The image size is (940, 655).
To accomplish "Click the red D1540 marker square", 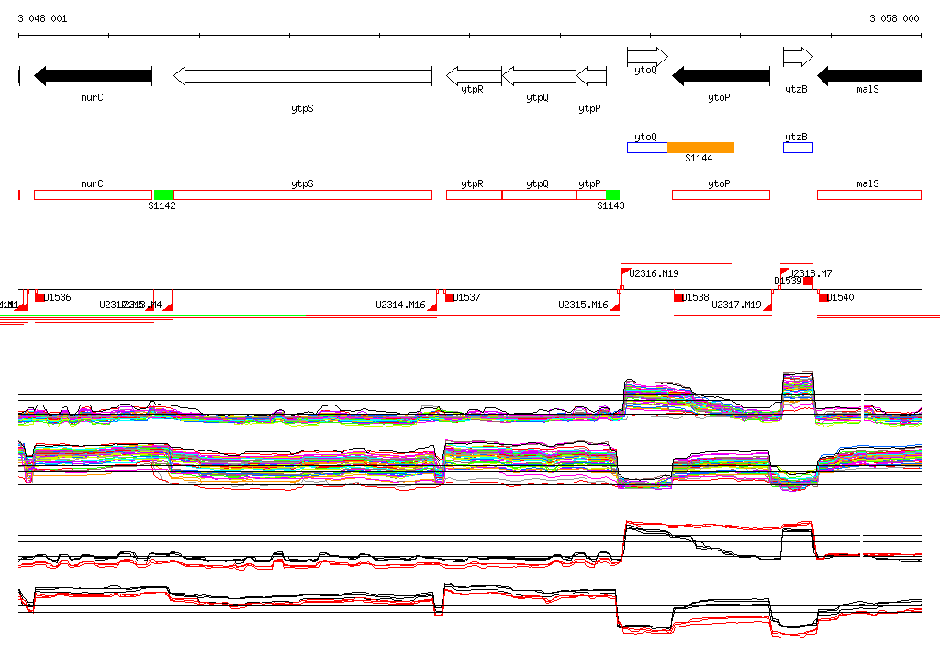I will click(823, 297).
